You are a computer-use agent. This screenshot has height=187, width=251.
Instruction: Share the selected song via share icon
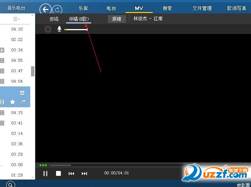(22, 102)
